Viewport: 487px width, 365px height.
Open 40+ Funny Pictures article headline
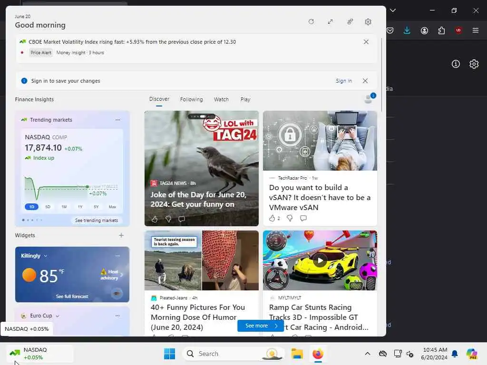tap(198, 317)
